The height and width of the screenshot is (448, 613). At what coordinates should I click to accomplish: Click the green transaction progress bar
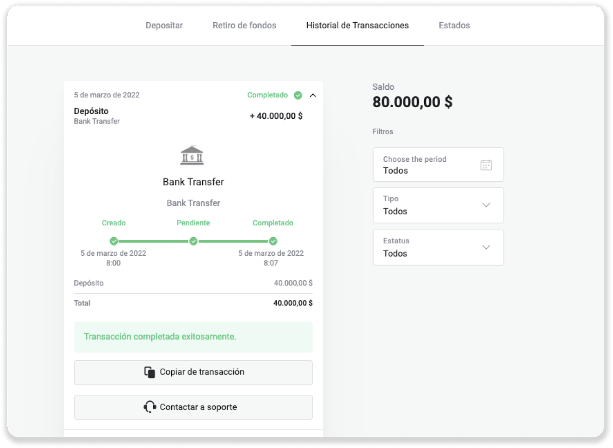[153, 241]
